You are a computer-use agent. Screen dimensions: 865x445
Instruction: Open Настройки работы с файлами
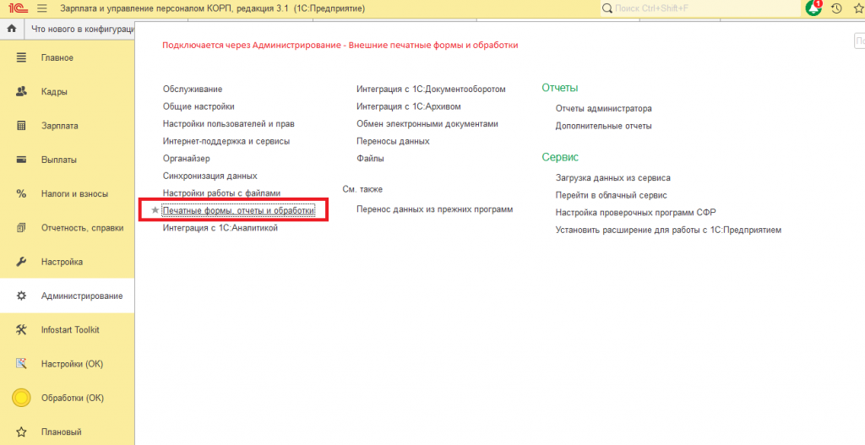pyautogui.click(x=222, y=193)
